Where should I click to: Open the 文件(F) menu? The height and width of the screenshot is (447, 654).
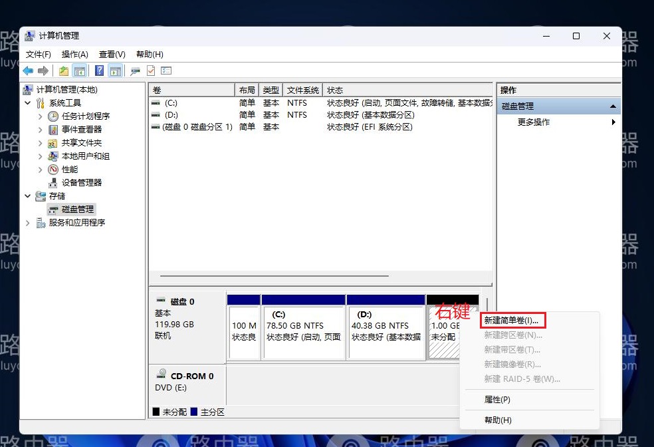coord(39,55)
